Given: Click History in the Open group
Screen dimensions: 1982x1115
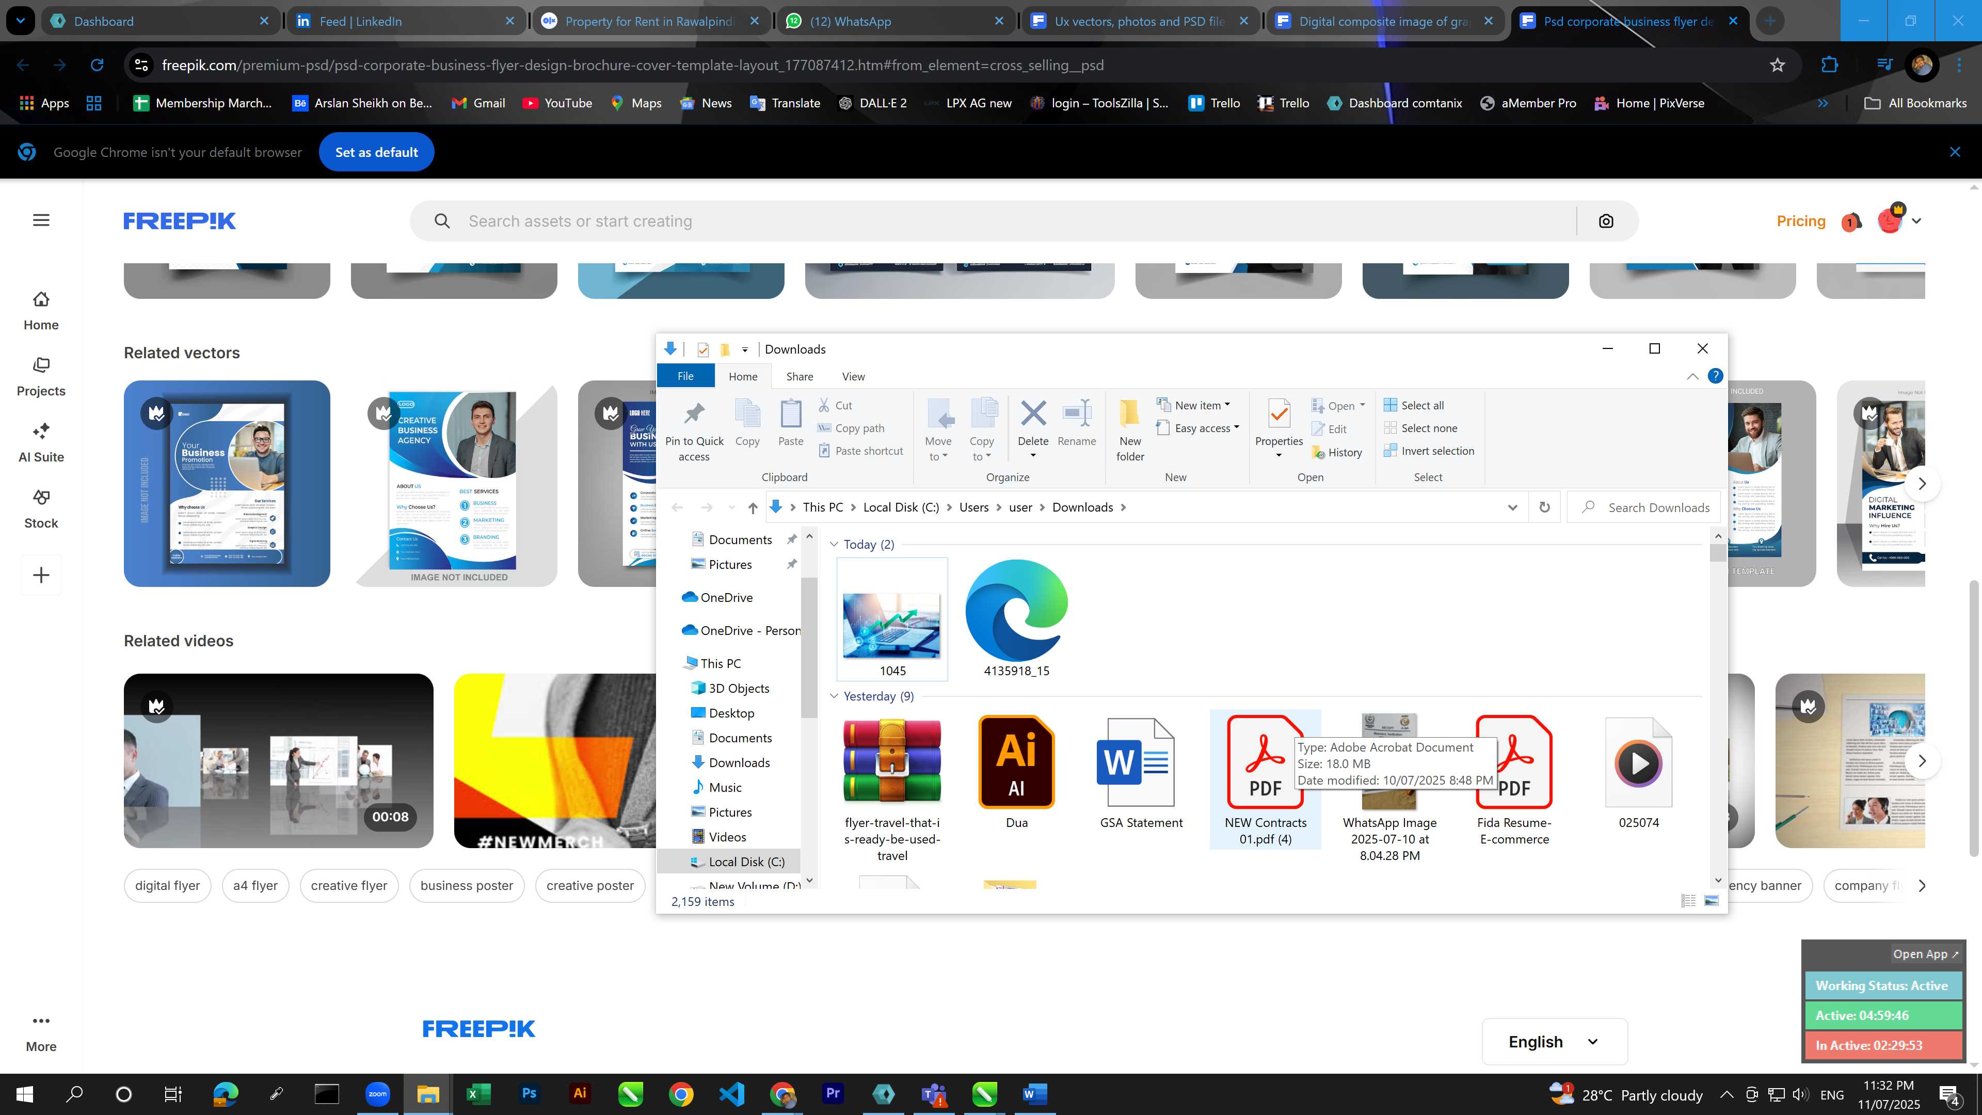Looking at the screenshot, I should point(1337,453).
